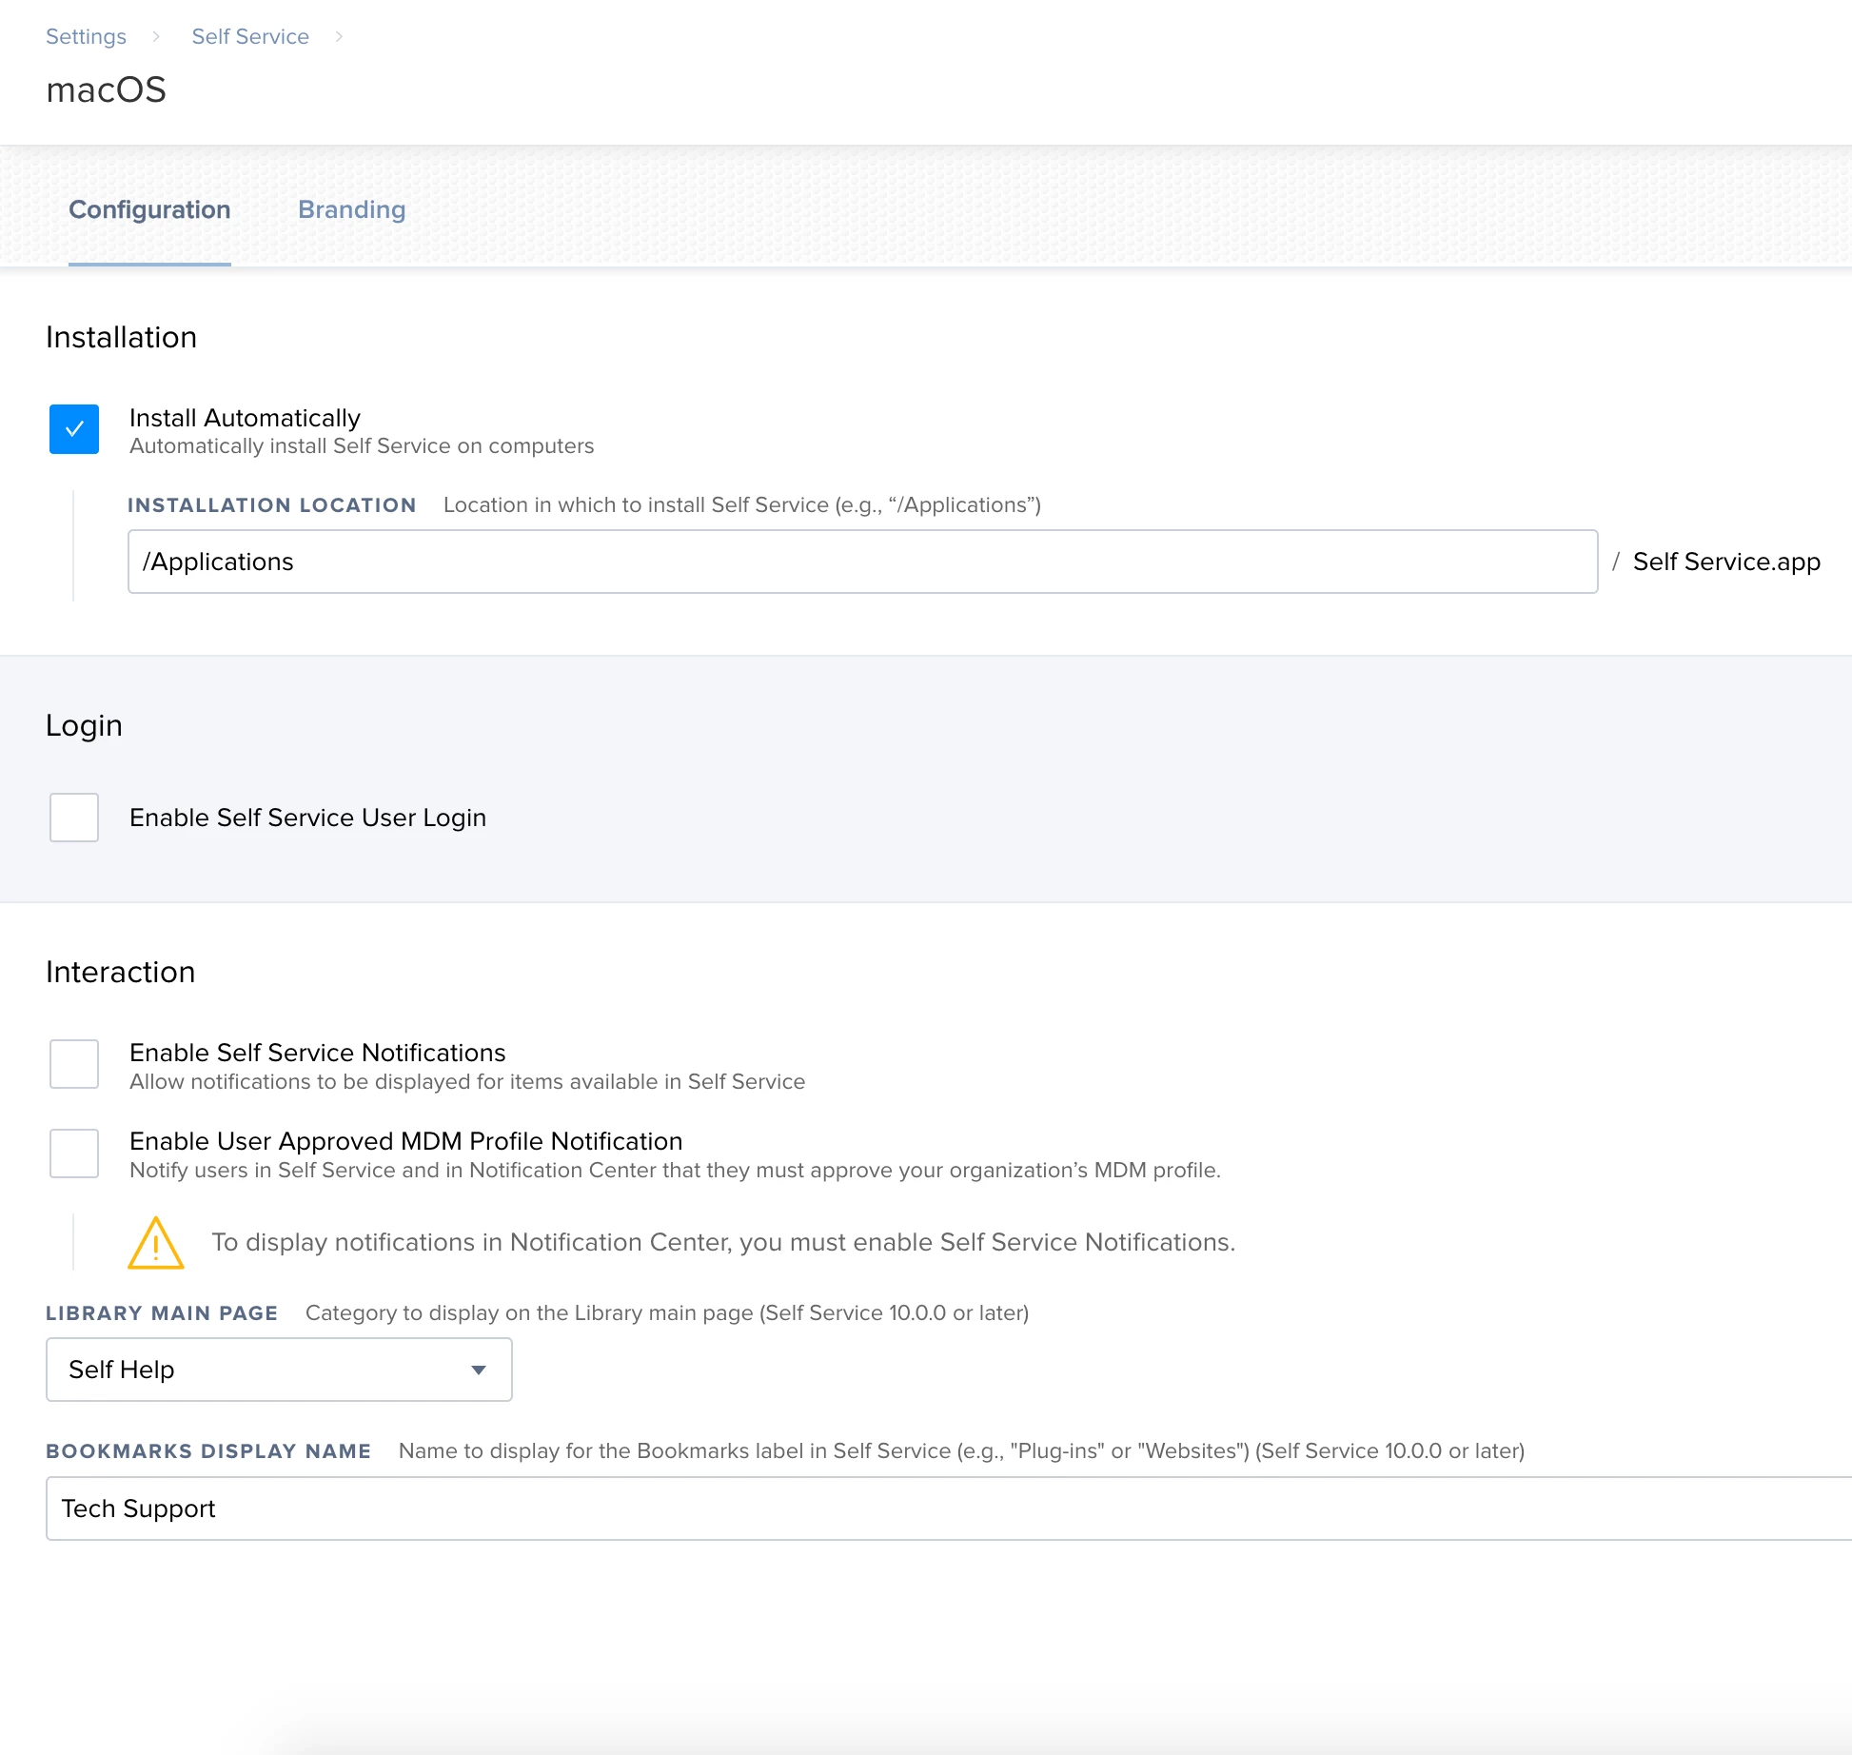Open the Library Main Page dropdown

click(x=279, y=1370)
